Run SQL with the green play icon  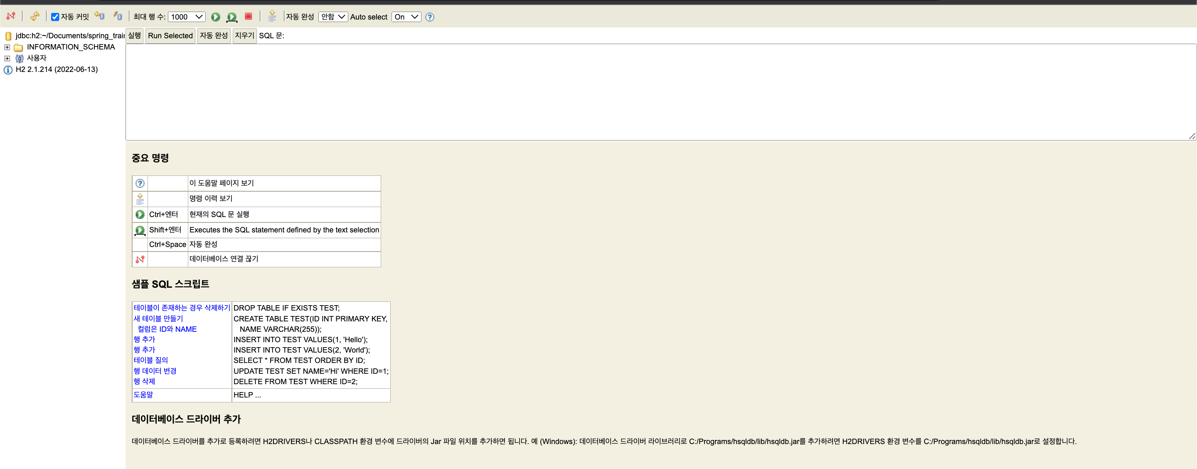[x=216, y=17]
